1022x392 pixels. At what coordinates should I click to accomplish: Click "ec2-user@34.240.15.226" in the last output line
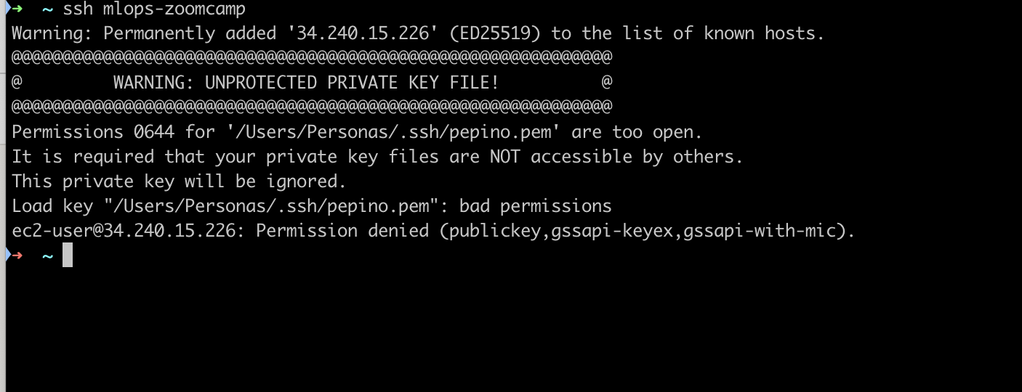(124, 231)
